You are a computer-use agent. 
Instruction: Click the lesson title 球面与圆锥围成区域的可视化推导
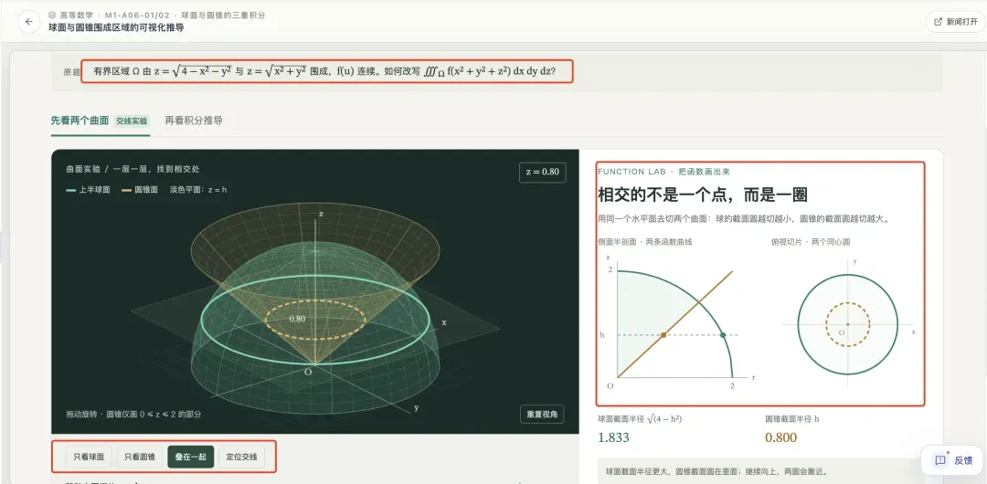click(x=116, y=27)
